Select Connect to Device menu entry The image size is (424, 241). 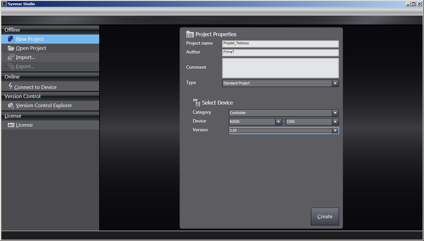(x=35, y=87)
